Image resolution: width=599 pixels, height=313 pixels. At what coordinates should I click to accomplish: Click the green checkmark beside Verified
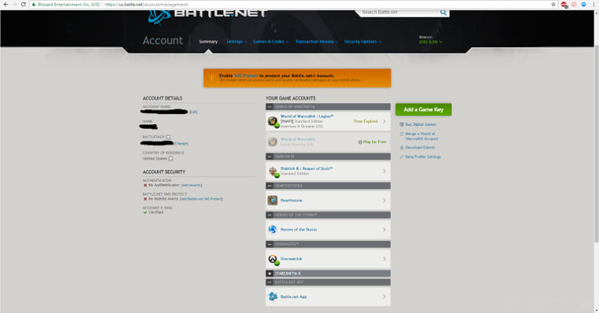145,212
